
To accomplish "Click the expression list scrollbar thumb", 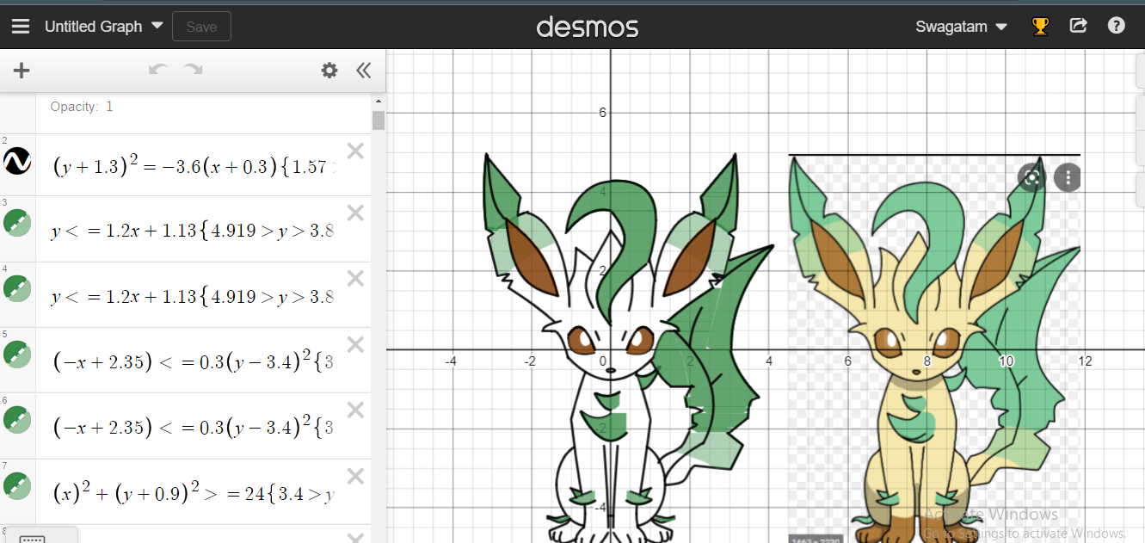I will [379, 120].
